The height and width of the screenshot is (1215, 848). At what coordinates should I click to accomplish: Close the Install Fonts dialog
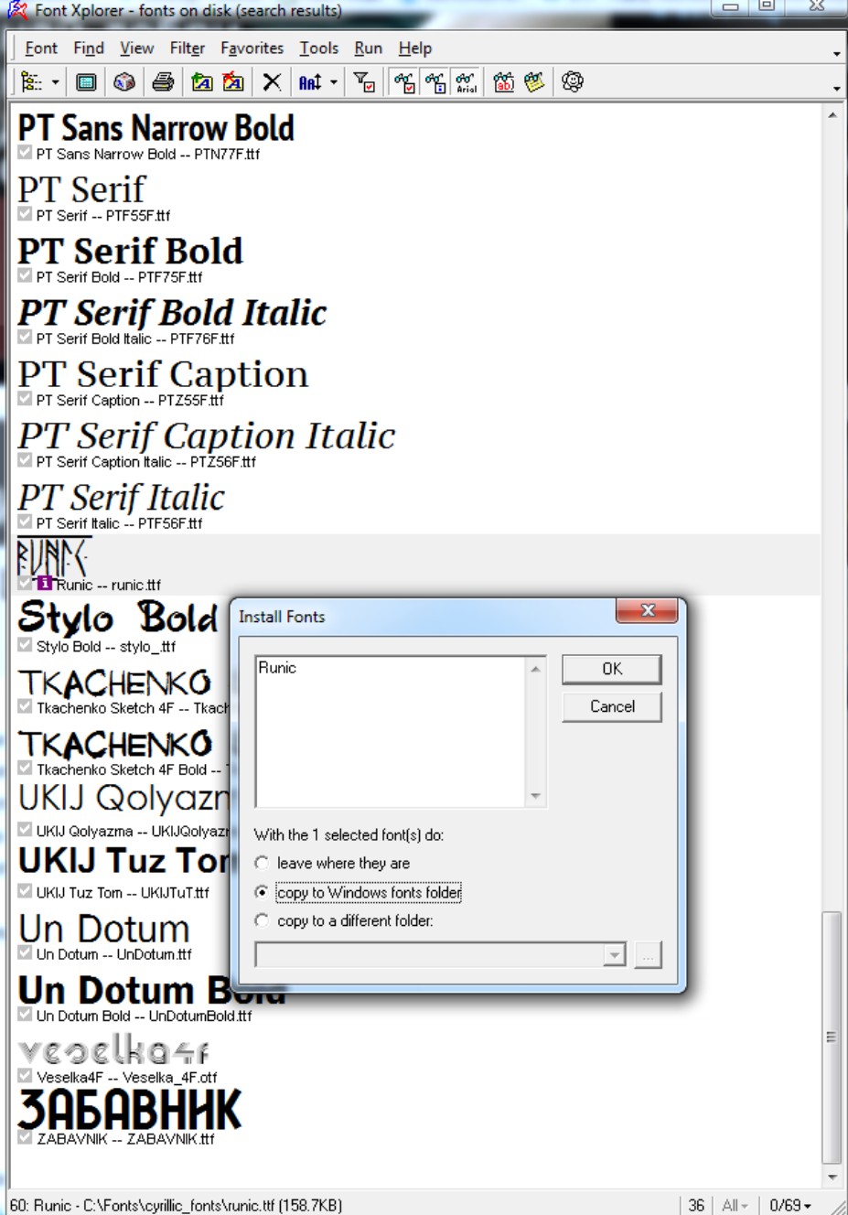point(649,610)
